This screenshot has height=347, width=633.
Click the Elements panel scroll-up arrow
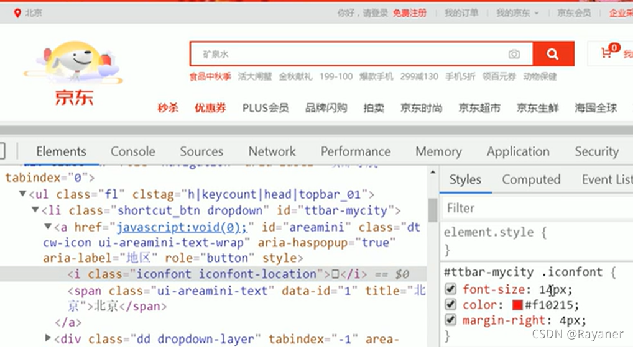[433, 172]
